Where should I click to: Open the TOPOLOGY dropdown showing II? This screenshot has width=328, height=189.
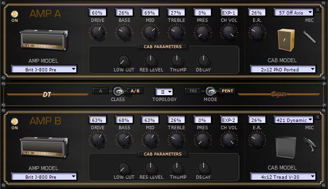(x=164, y=92)
